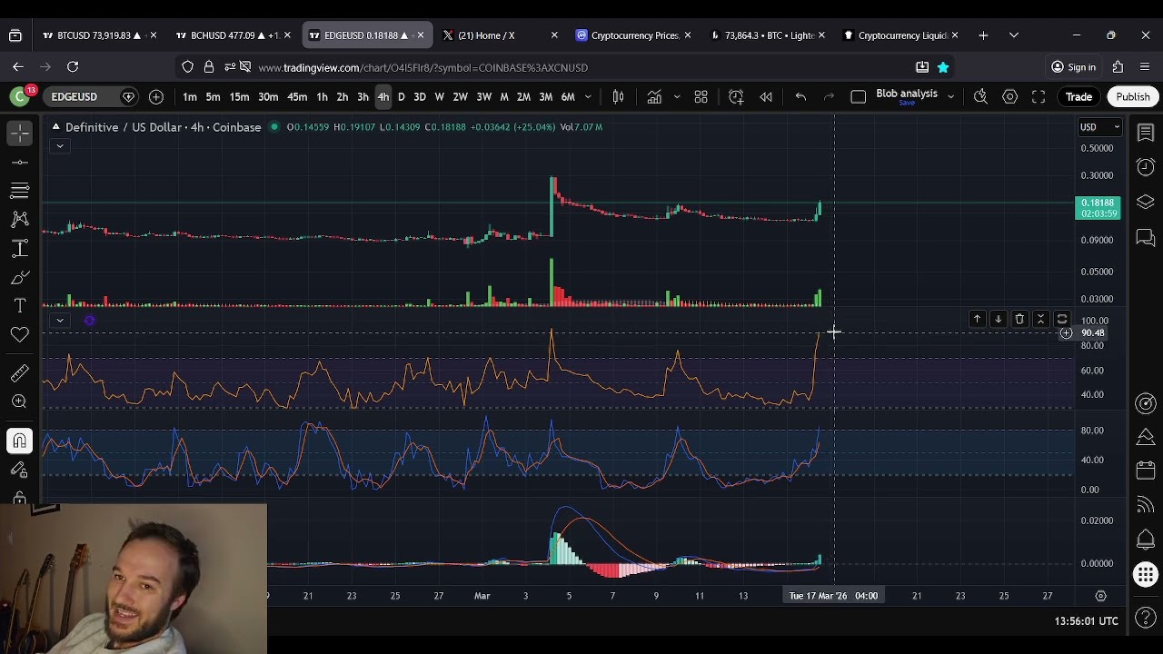Select the 1h timeframe
The width and height of the screenshot is (1163, 654).
(x=322, y=97)
